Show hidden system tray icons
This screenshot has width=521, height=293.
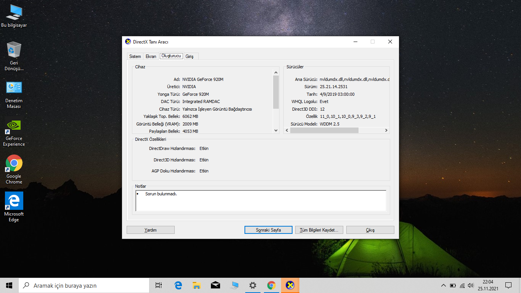[443, 285]
